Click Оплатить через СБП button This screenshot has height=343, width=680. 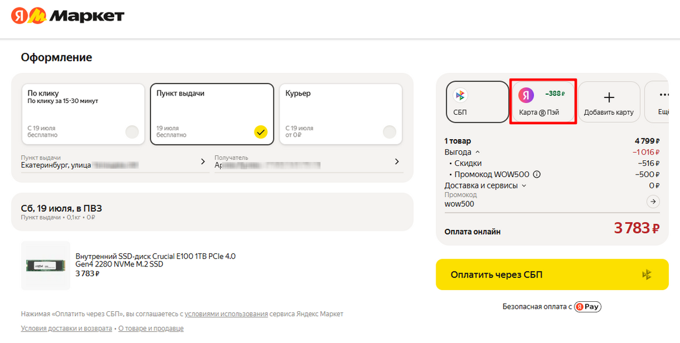552,274
